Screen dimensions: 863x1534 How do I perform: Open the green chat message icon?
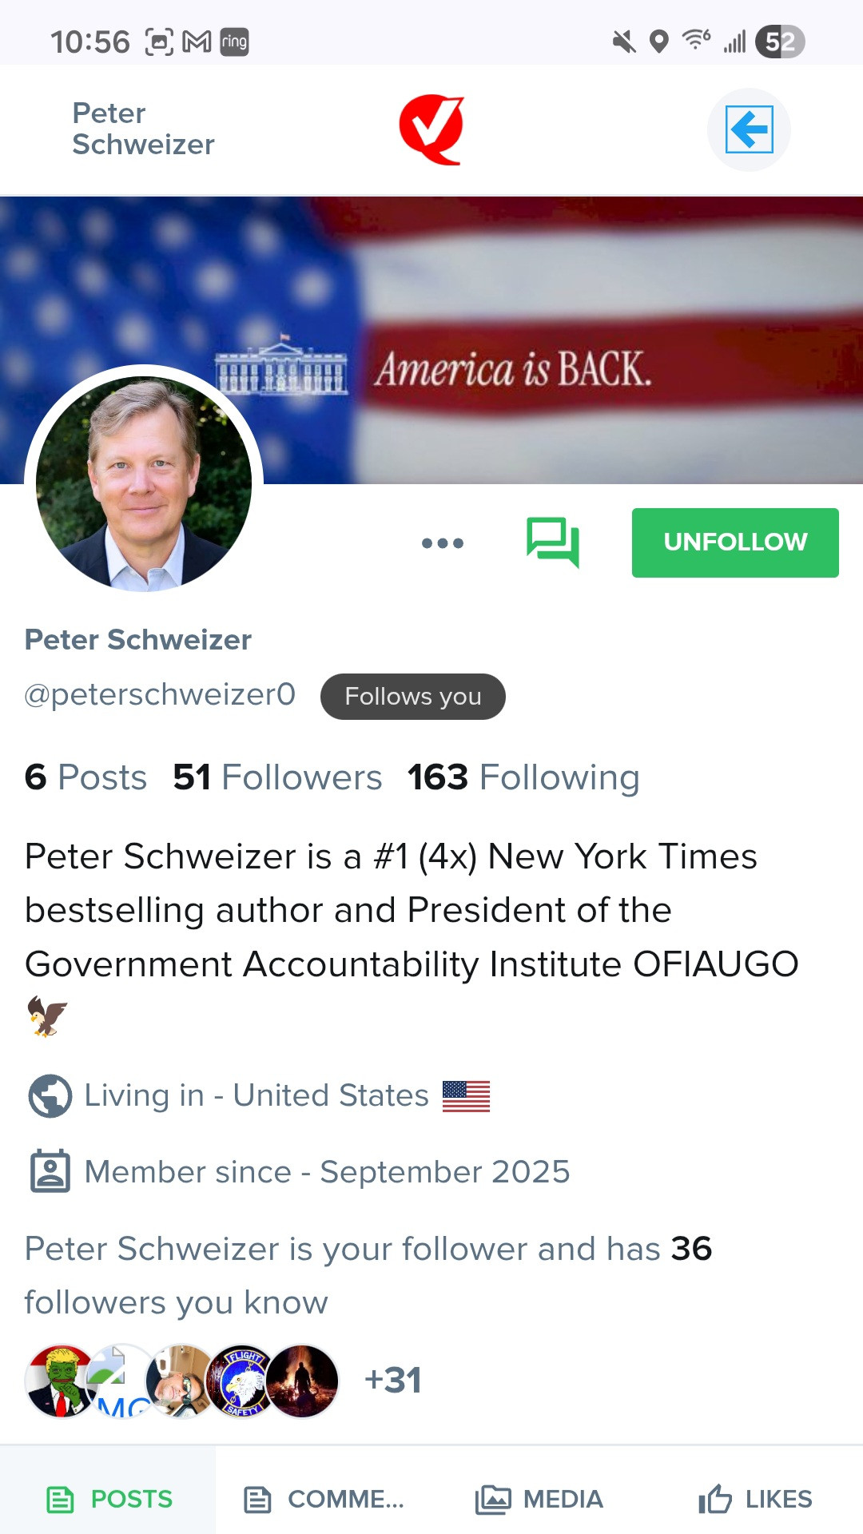(552, 542)
